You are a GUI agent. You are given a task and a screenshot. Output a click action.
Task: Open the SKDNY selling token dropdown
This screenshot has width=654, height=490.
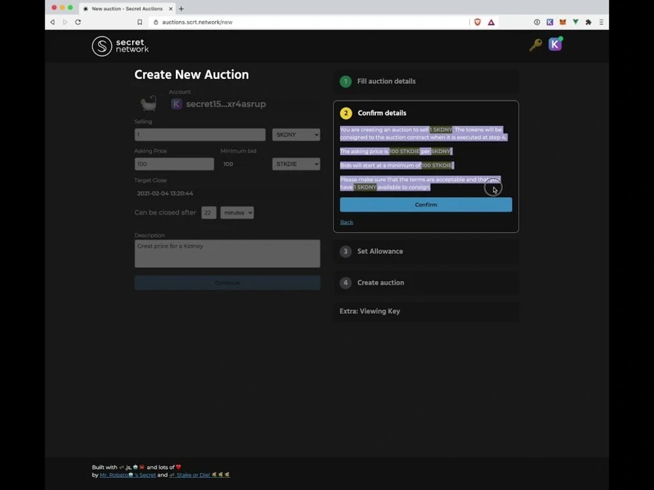pyautogui.click(x=296, y=135)
